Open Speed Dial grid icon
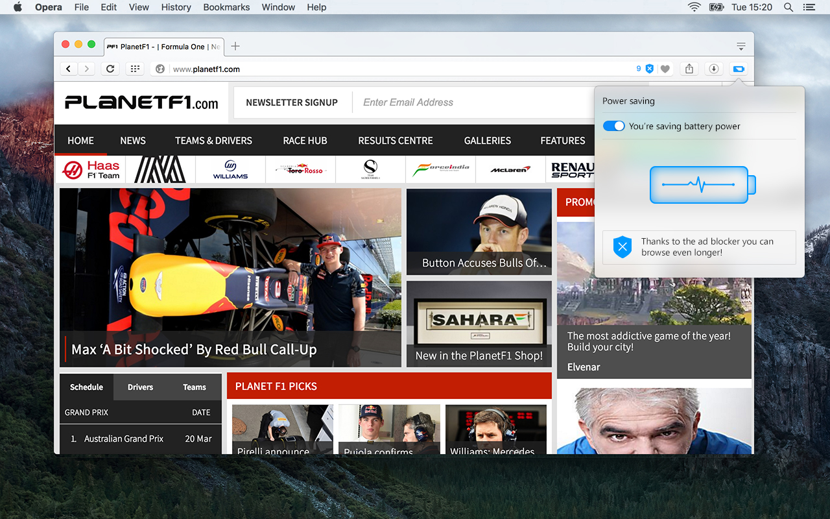830x519 pixels. point(134,69)
